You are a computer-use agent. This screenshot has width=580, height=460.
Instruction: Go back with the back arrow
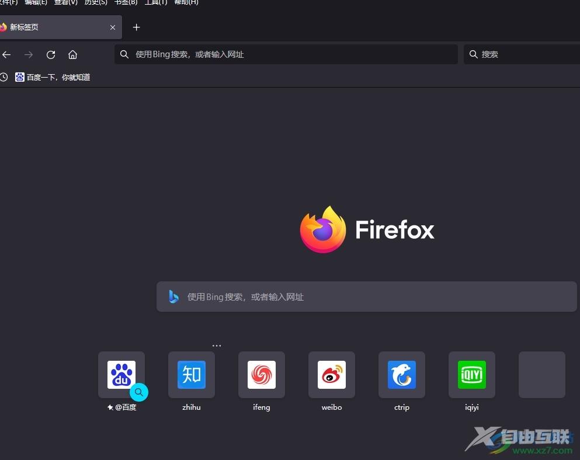(x=6, y=55)
